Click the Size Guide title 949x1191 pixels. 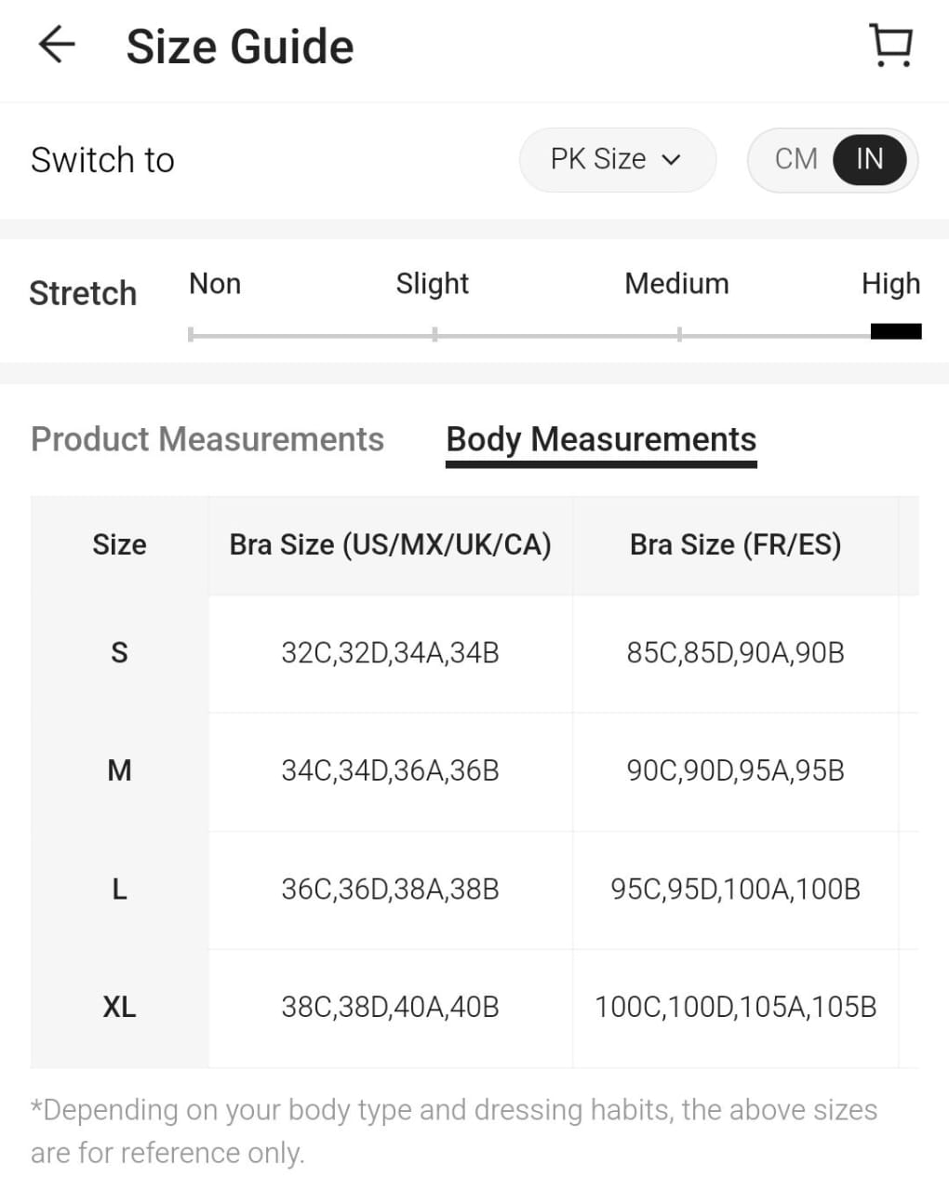pos(240,47)
